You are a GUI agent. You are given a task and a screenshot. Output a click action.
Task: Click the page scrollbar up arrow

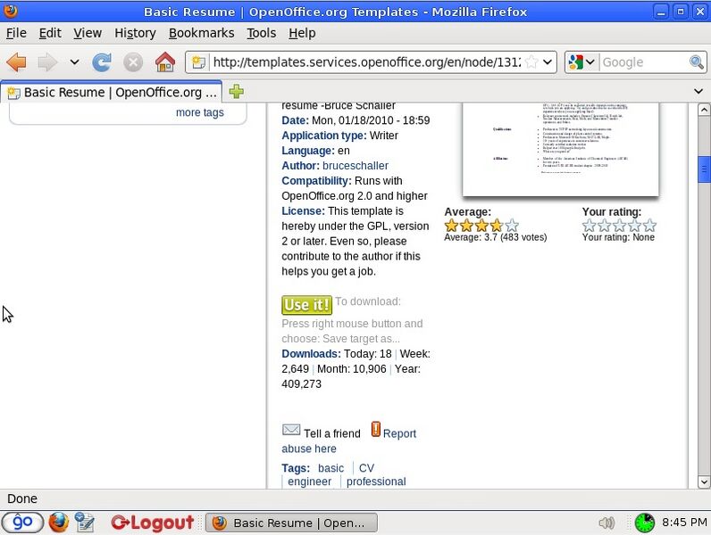(x=704, y=110)
